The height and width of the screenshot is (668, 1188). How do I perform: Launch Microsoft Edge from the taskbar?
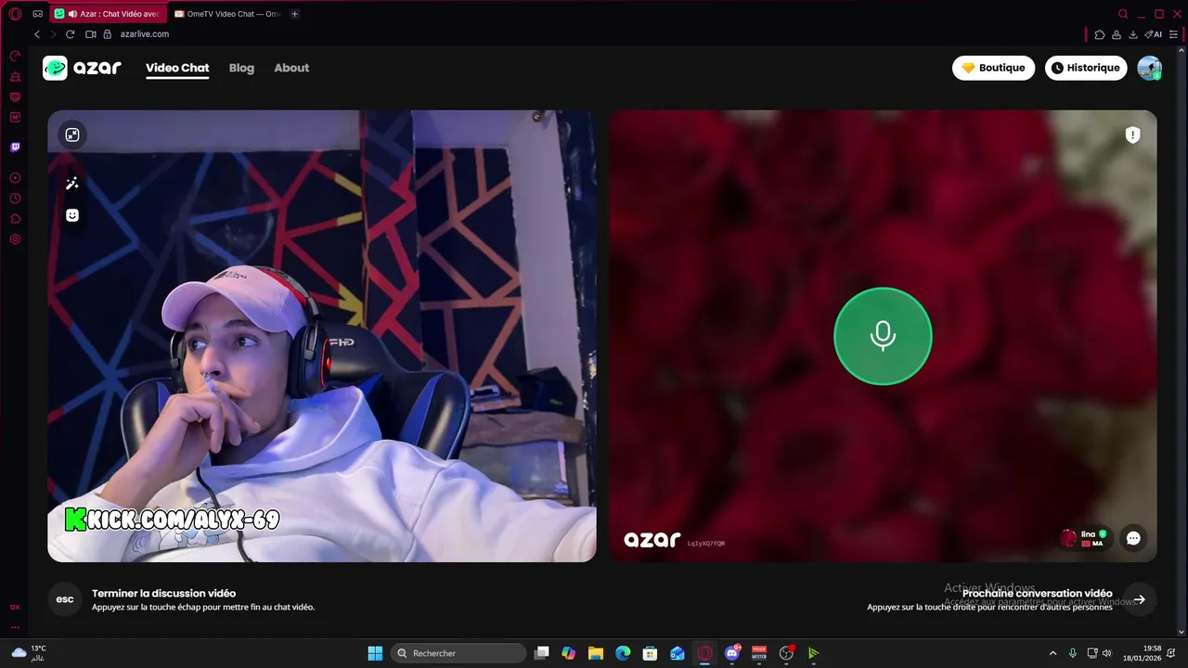[623, 653]
